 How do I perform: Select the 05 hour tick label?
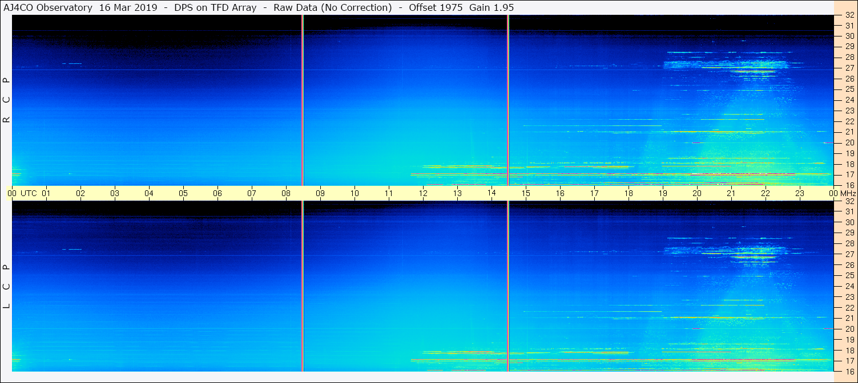coord(183,193)
